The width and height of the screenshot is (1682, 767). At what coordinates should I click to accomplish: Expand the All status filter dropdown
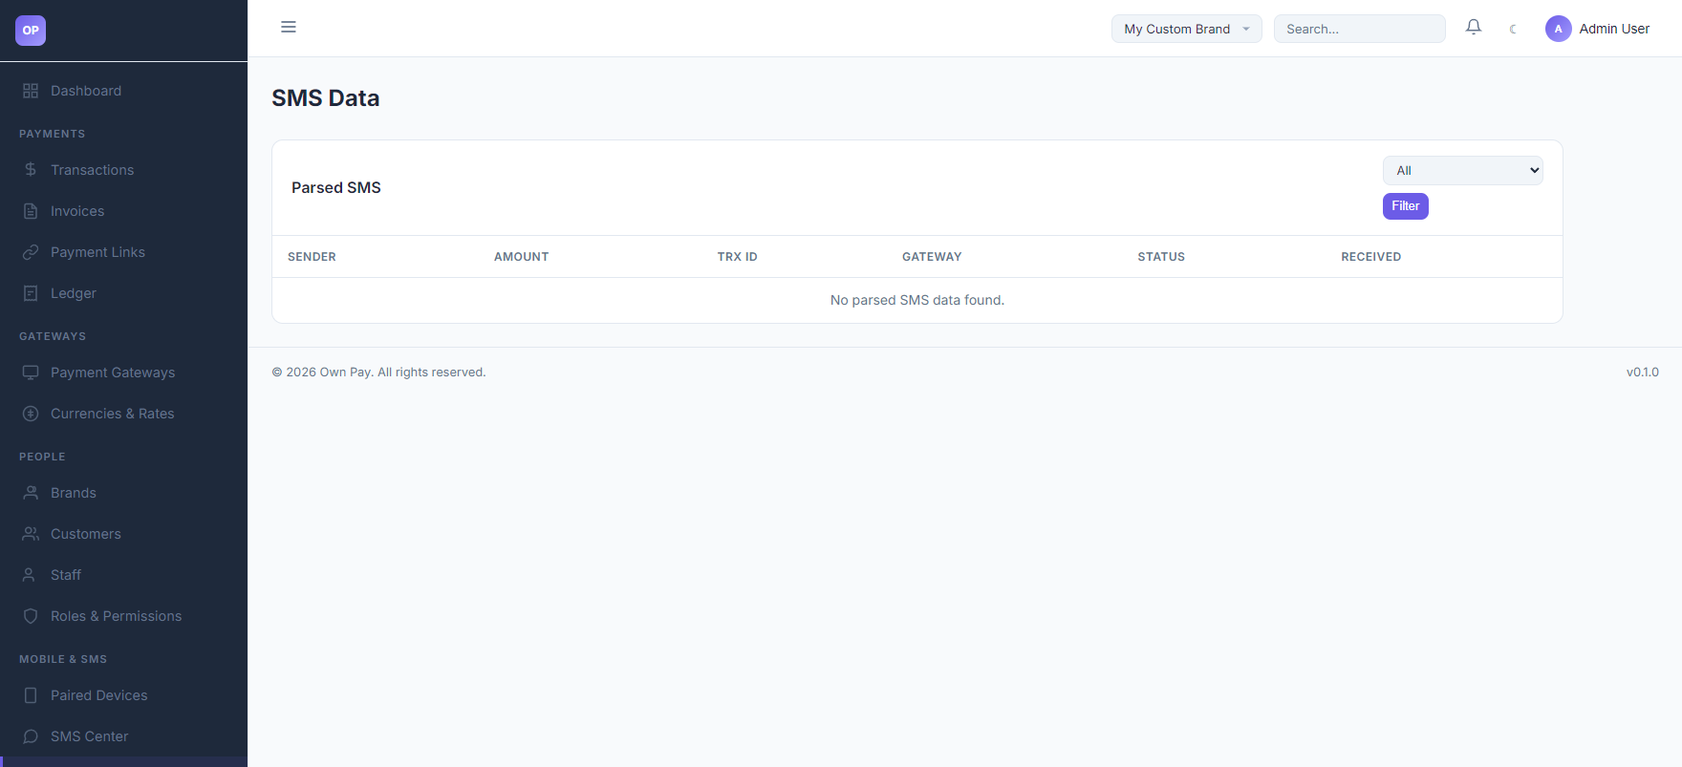1462,170
